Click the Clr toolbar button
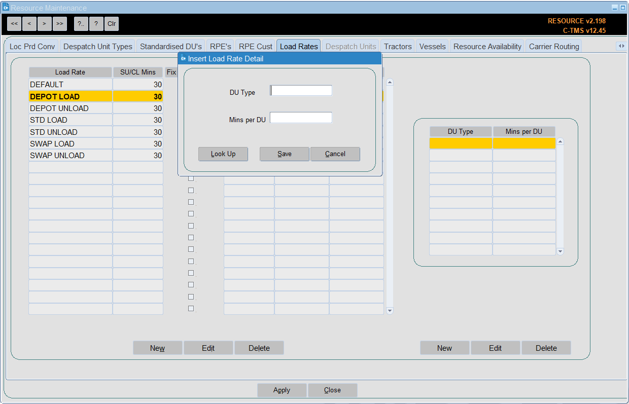The image size is (629, 404). [112, 23]
